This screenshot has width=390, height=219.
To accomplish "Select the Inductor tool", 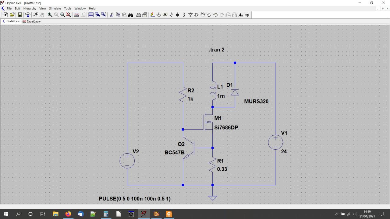I will click(184, 15).
